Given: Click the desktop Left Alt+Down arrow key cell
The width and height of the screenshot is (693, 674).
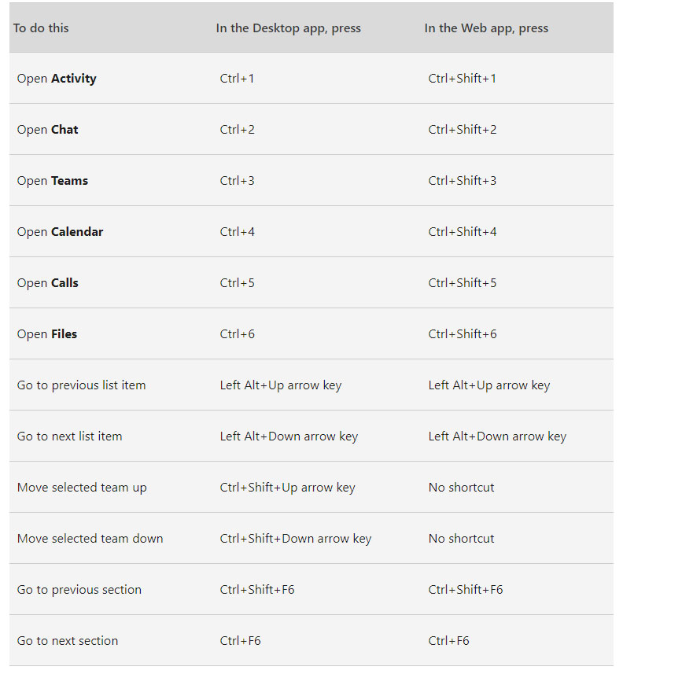Looking at the screenshot, I should (289, 436).
